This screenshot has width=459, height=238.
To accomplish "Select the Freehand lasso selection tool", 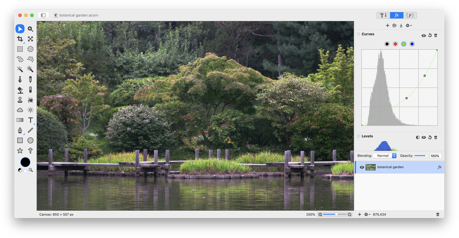I will 20,59.
